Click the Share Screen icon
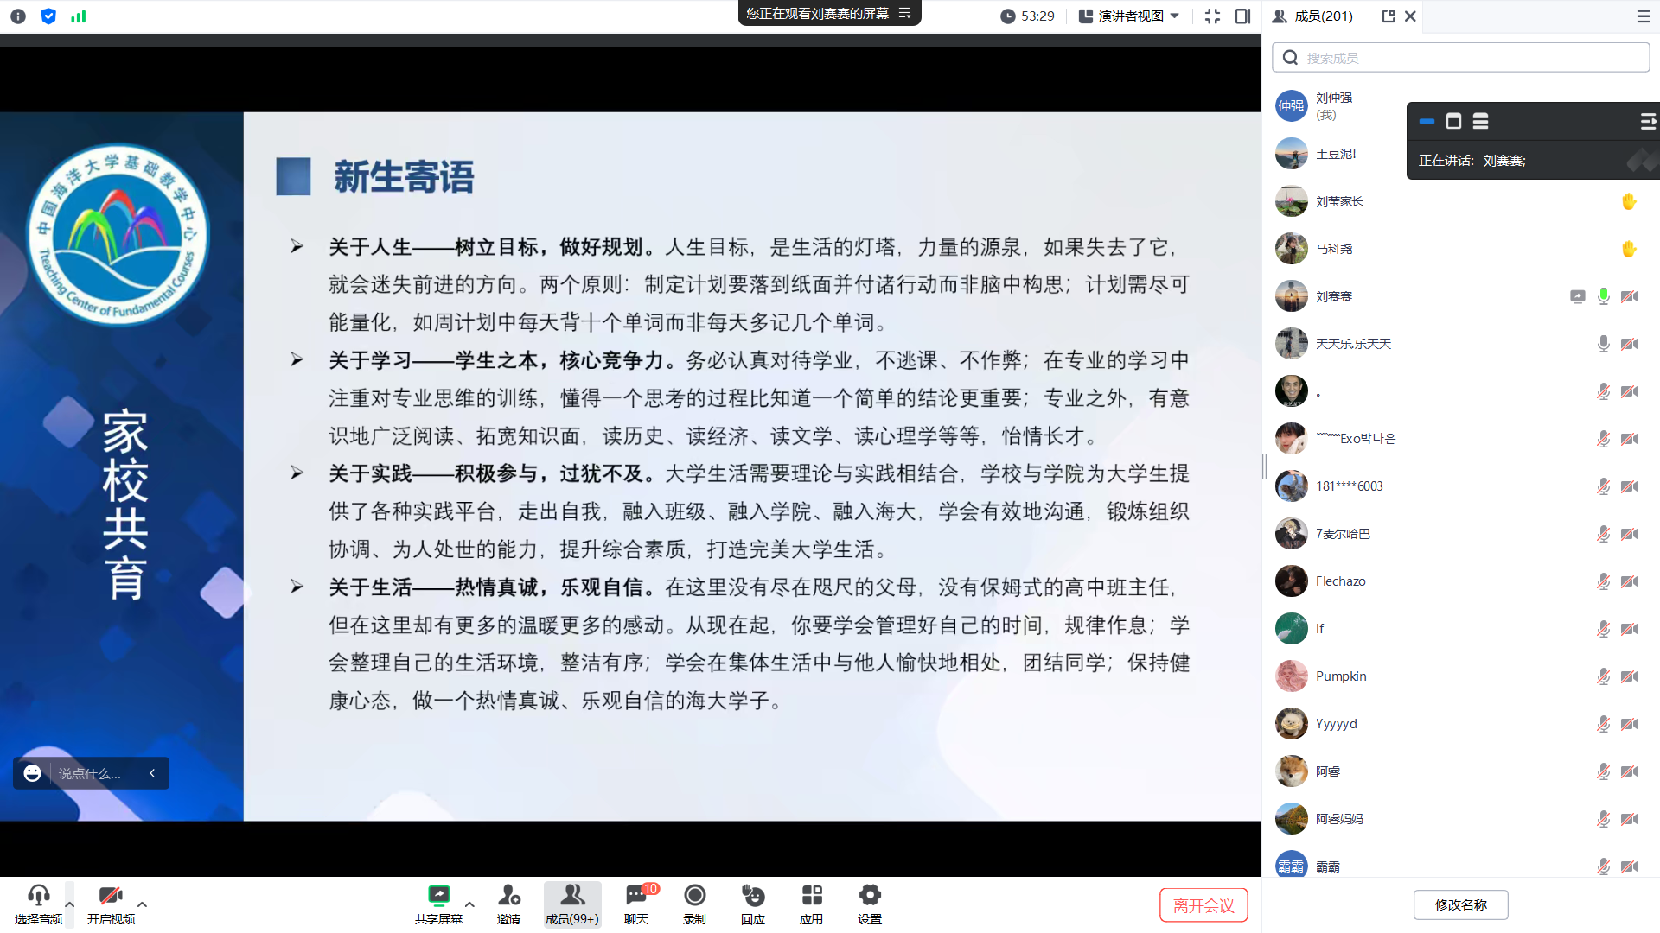Viewport: 1660px width, 933px height. point(438,896)
